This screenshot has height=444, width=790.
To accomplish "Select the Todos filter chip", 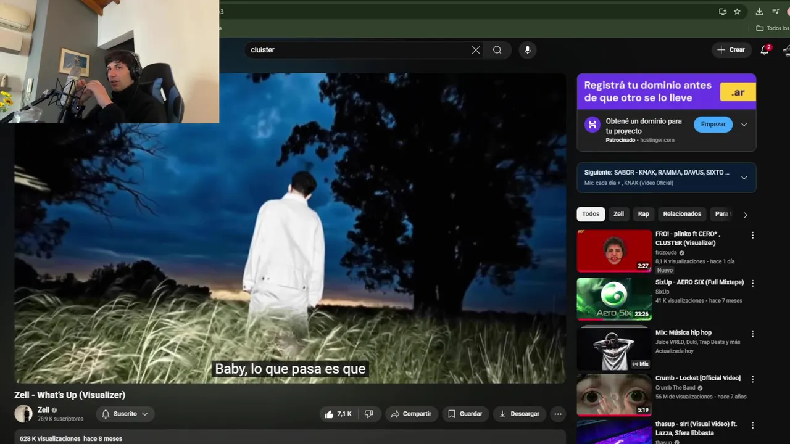I will pyautogui.click(x=591, y=214).
